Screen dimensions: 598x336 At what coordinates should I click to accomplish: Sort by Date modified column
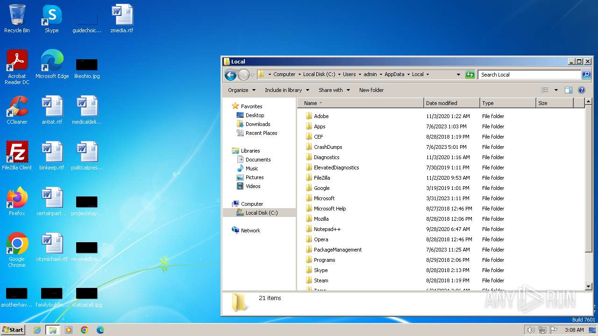(452, 103)
